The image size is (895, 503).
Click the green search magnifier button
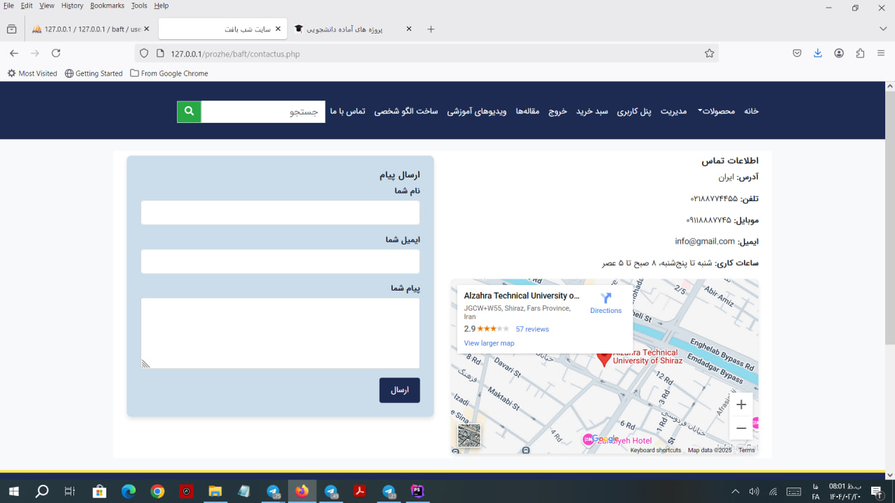pos(189,112)
